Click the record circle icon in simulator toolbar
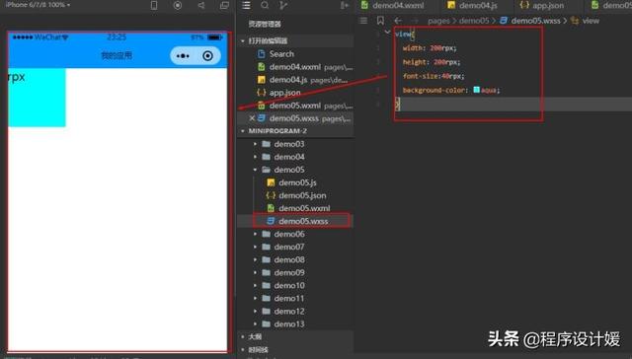 [178, 5]
